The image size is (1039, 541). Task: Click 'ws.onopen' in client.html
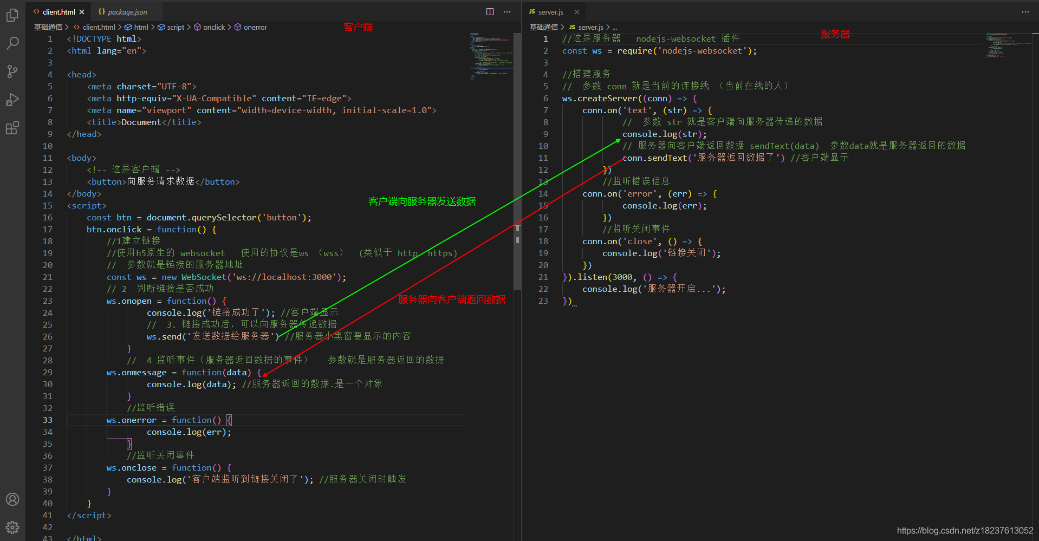(x=129, y=301)
